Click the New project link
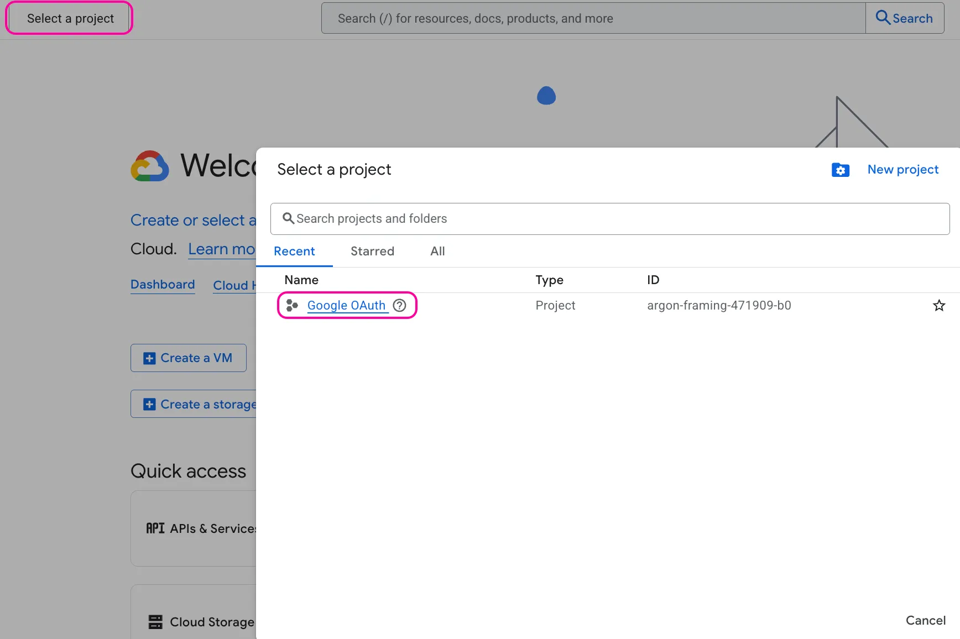 tap(902, 170)
